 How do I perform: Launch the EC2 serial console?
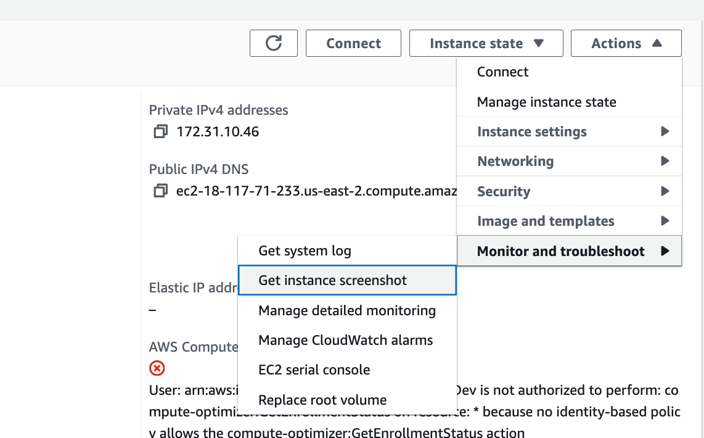[314, 370]
